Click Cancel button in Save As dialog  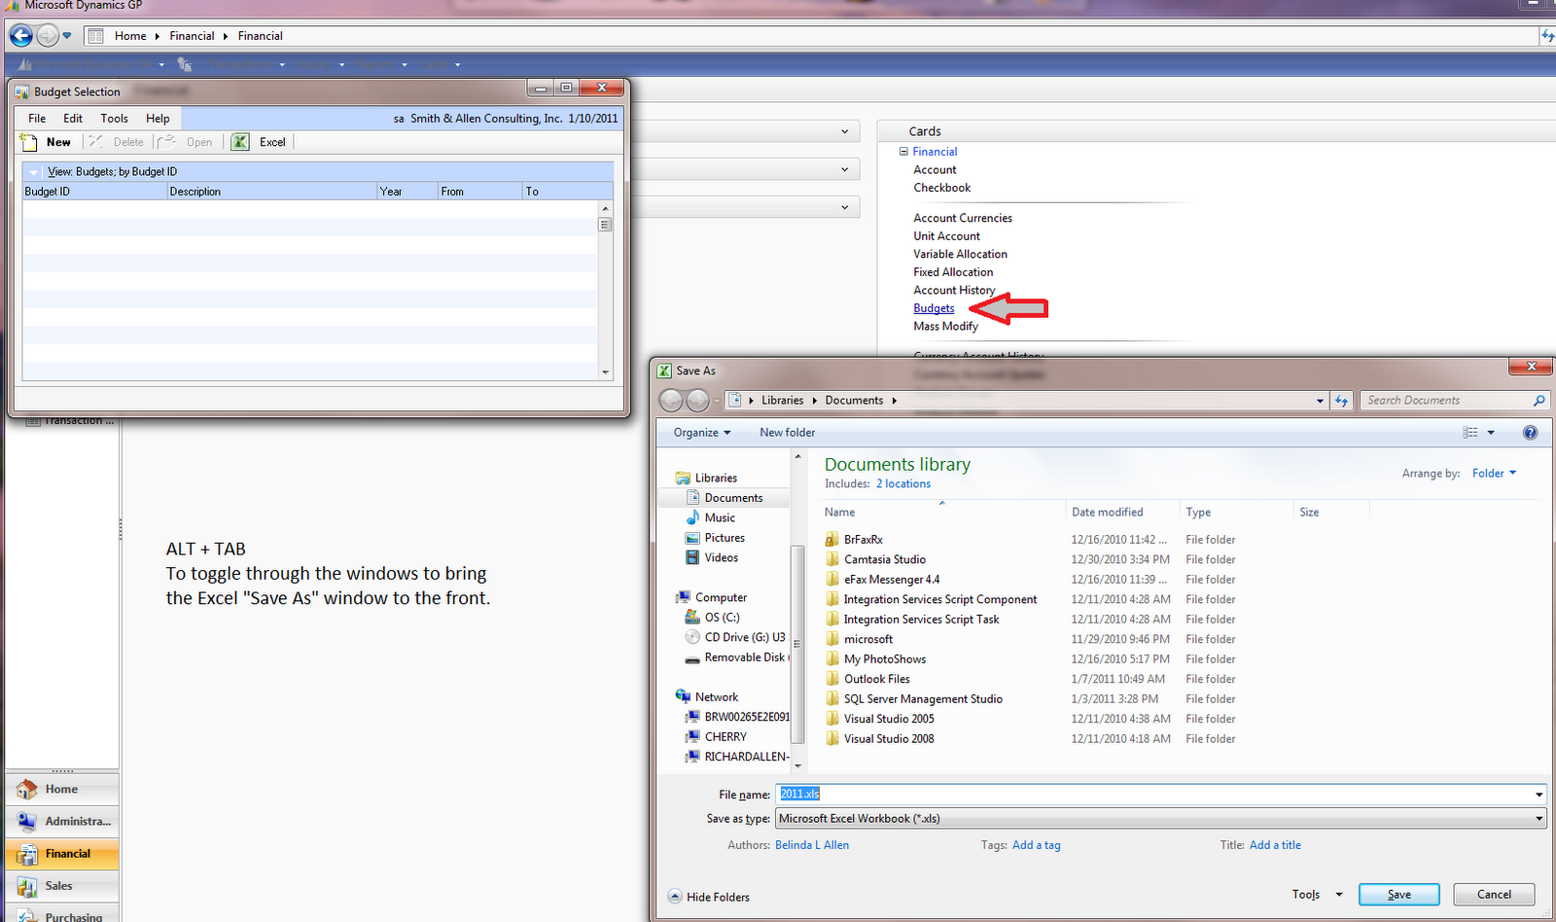1494,895
